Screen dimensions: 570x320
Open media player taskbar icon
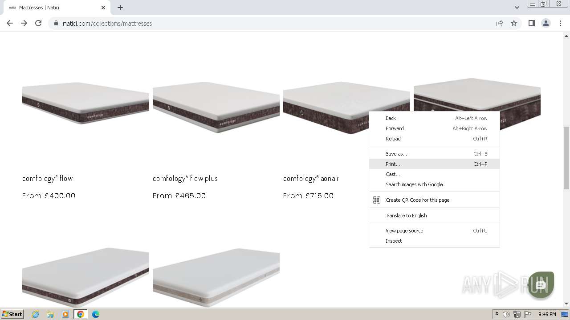pos(65,314)
